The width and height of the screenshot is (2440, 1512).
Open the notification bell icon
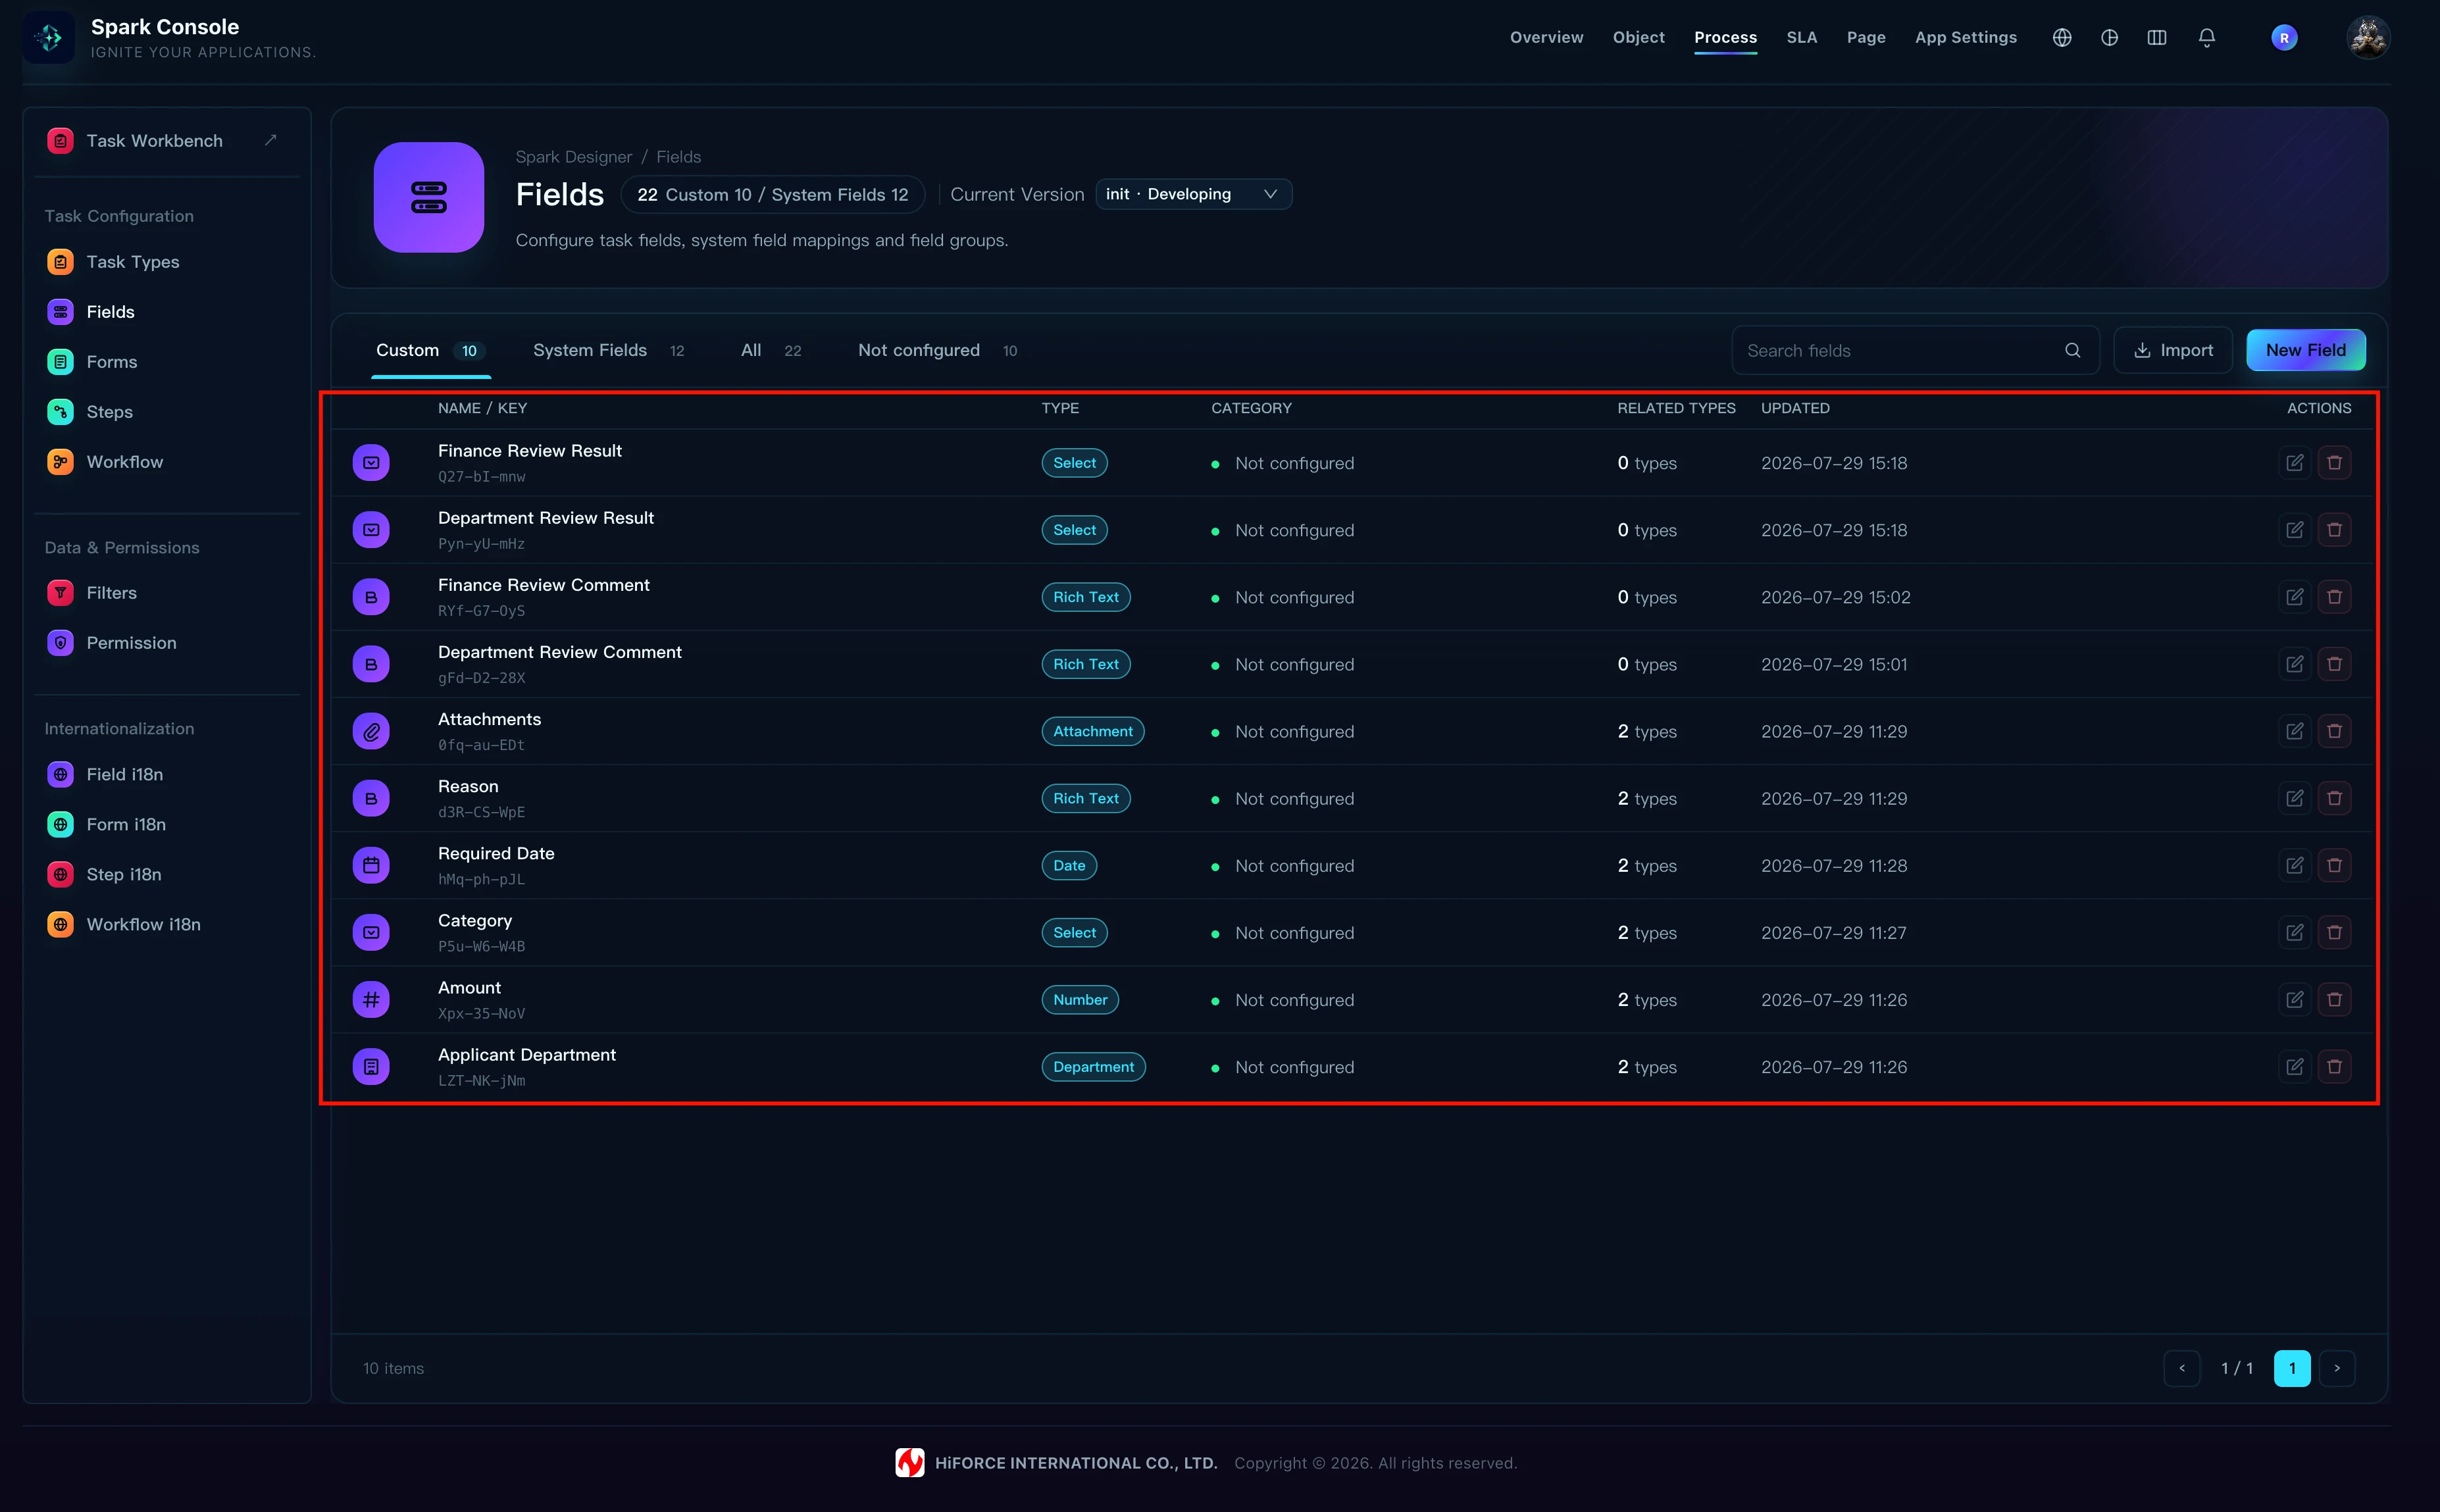(2206, 38)
